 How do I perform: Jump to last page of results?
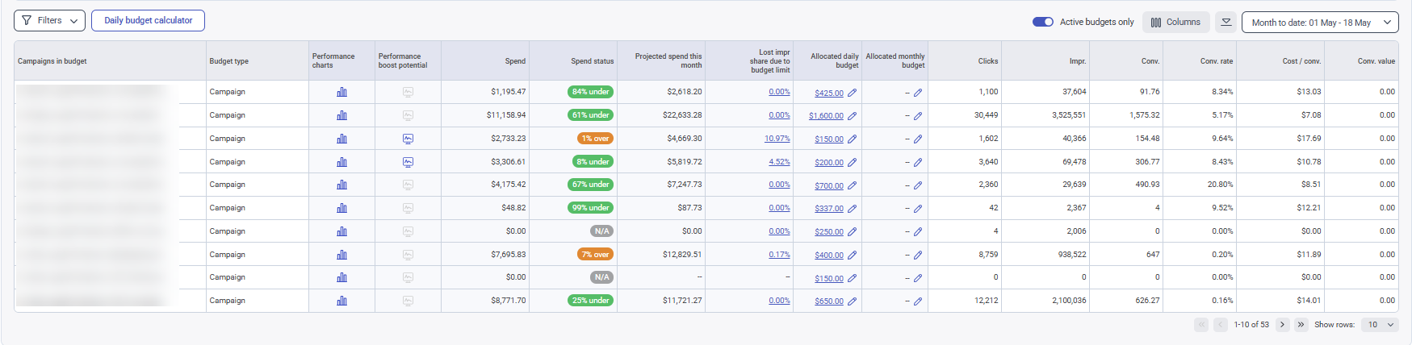point(1301,324)
